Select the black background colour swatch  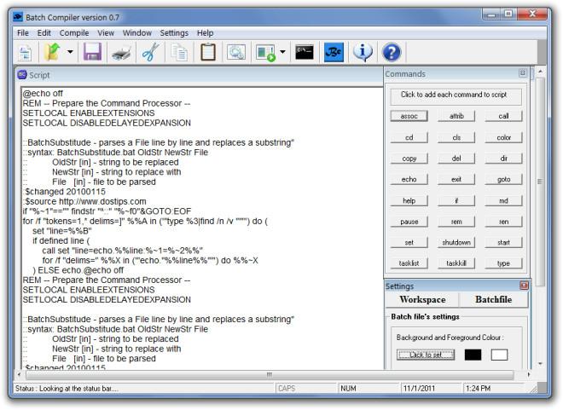473,355
